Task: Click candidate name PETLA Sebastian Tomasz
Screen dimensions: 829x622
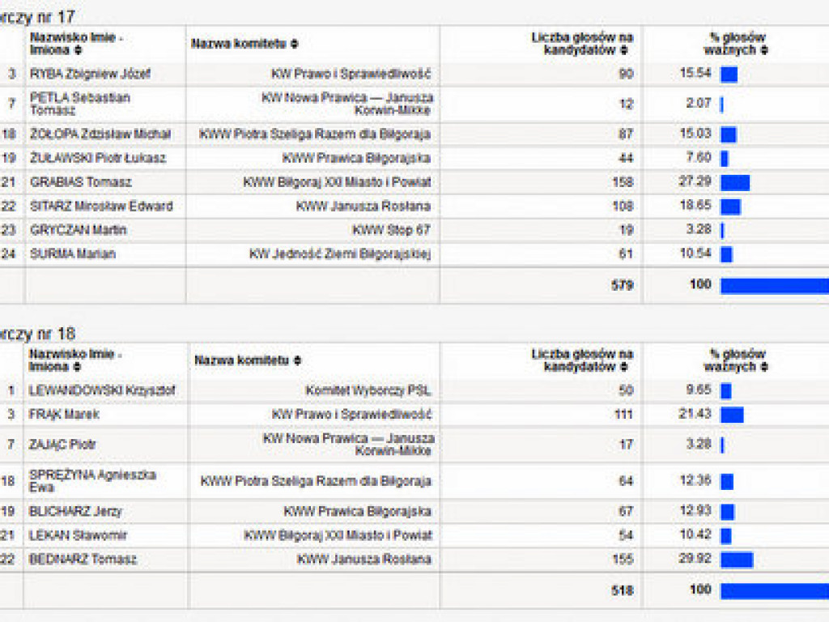Action: (x=80, y=104)
